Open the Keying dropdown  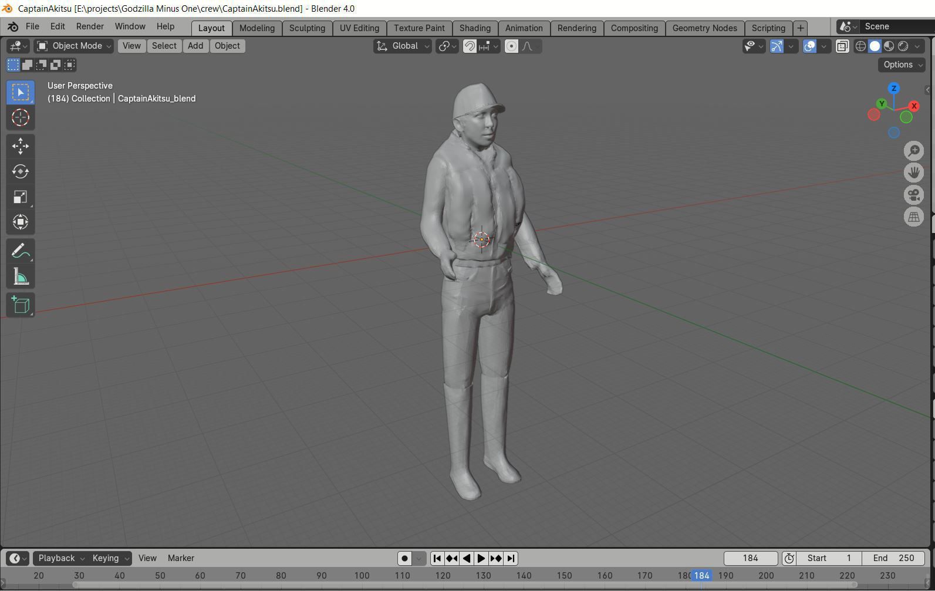pos(110,558)
